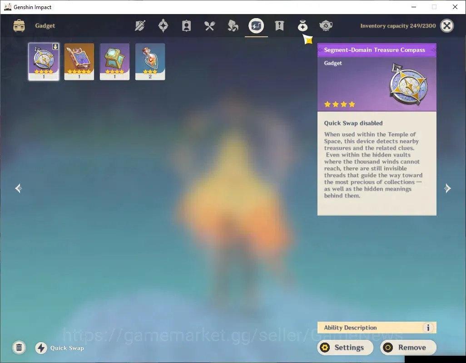This screenshot has height=363, width=466.
Task: Click the Remove button
Action: pyautogui.click(x=408, y=348)
